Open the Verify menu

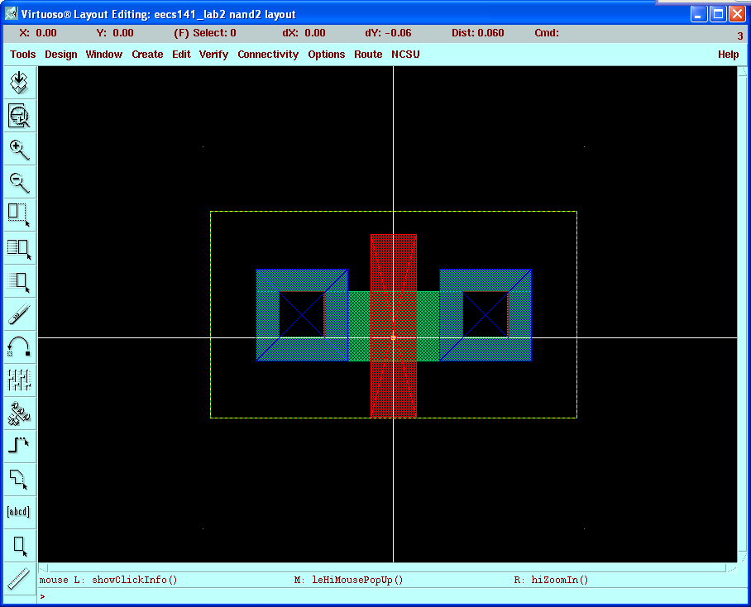pos(213,55)
